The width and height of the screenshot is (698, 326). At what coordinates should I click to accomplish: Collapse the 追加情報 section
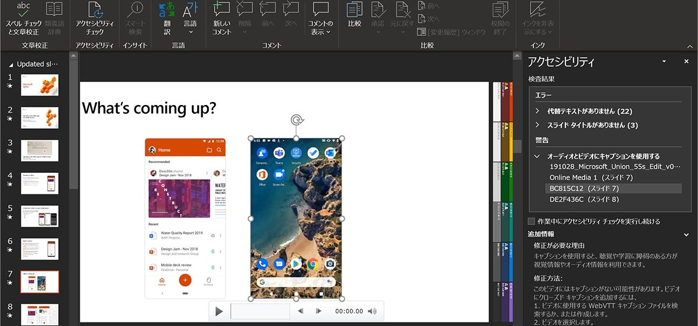tap(686, 234)
